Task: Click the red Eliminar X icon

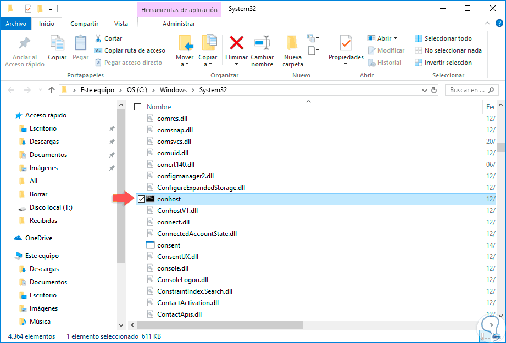Action: pyautogui.click(x=237, y=43)
